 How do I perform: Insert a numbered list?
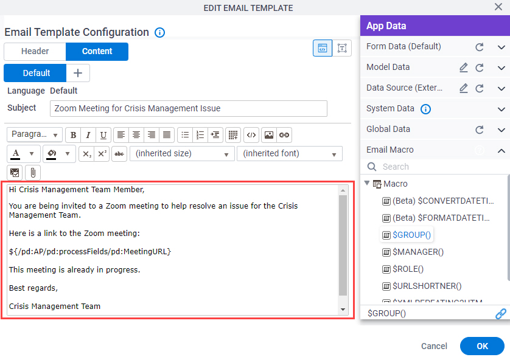coord(200,135)
